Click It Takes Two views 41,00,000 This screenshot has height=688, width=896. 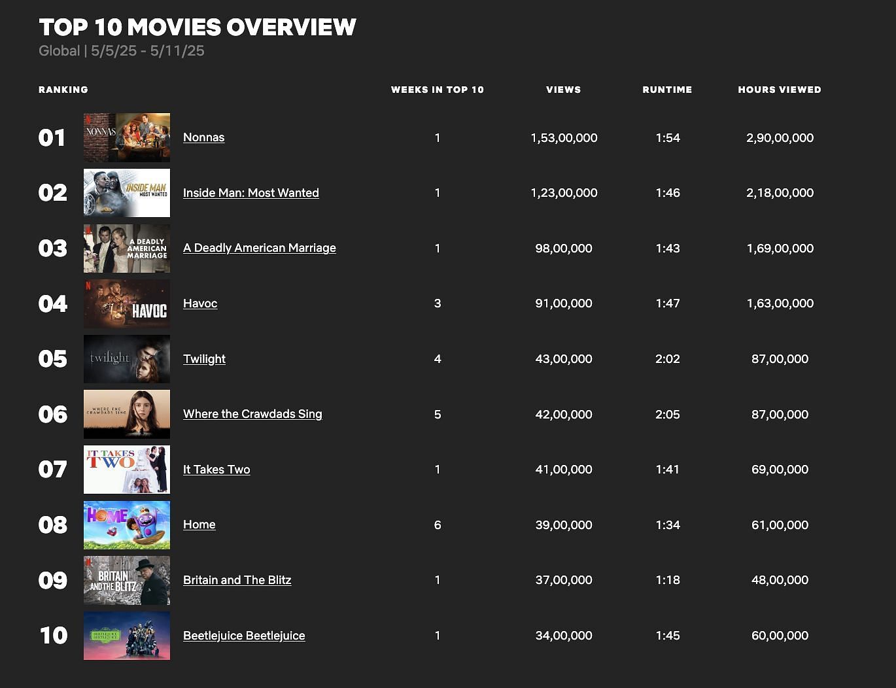(564, 470)
